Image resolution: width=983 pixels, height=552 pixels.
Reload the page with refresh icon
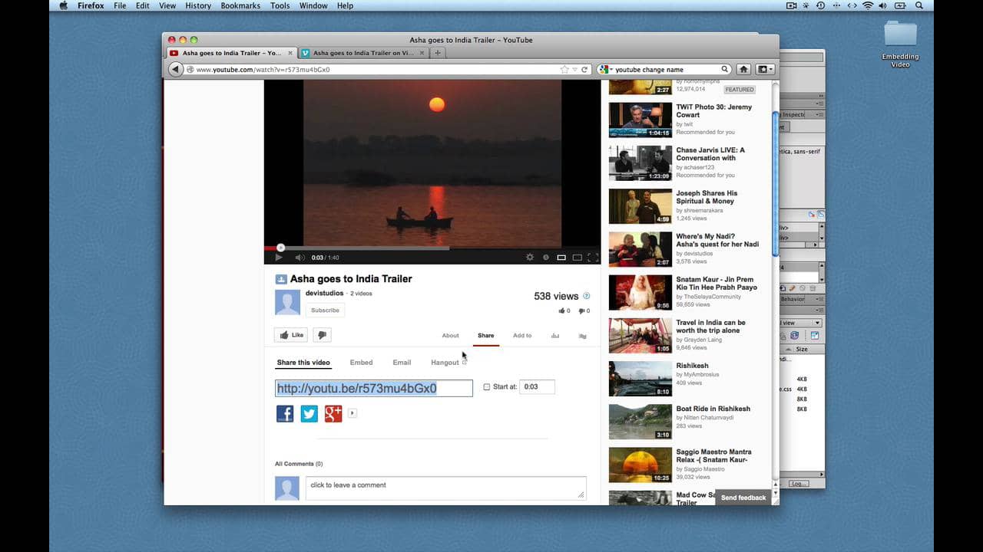coord(584,69)
